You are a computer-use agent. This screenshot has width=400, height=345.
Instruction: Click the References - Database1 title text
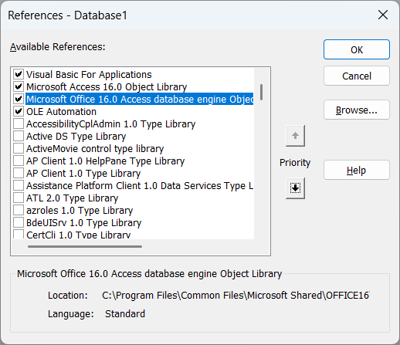(67, 15)
